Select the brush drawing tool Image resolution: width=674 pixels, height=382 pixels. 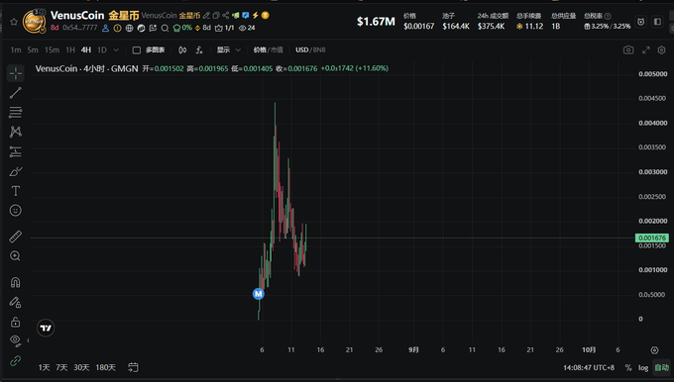[16, 171]
